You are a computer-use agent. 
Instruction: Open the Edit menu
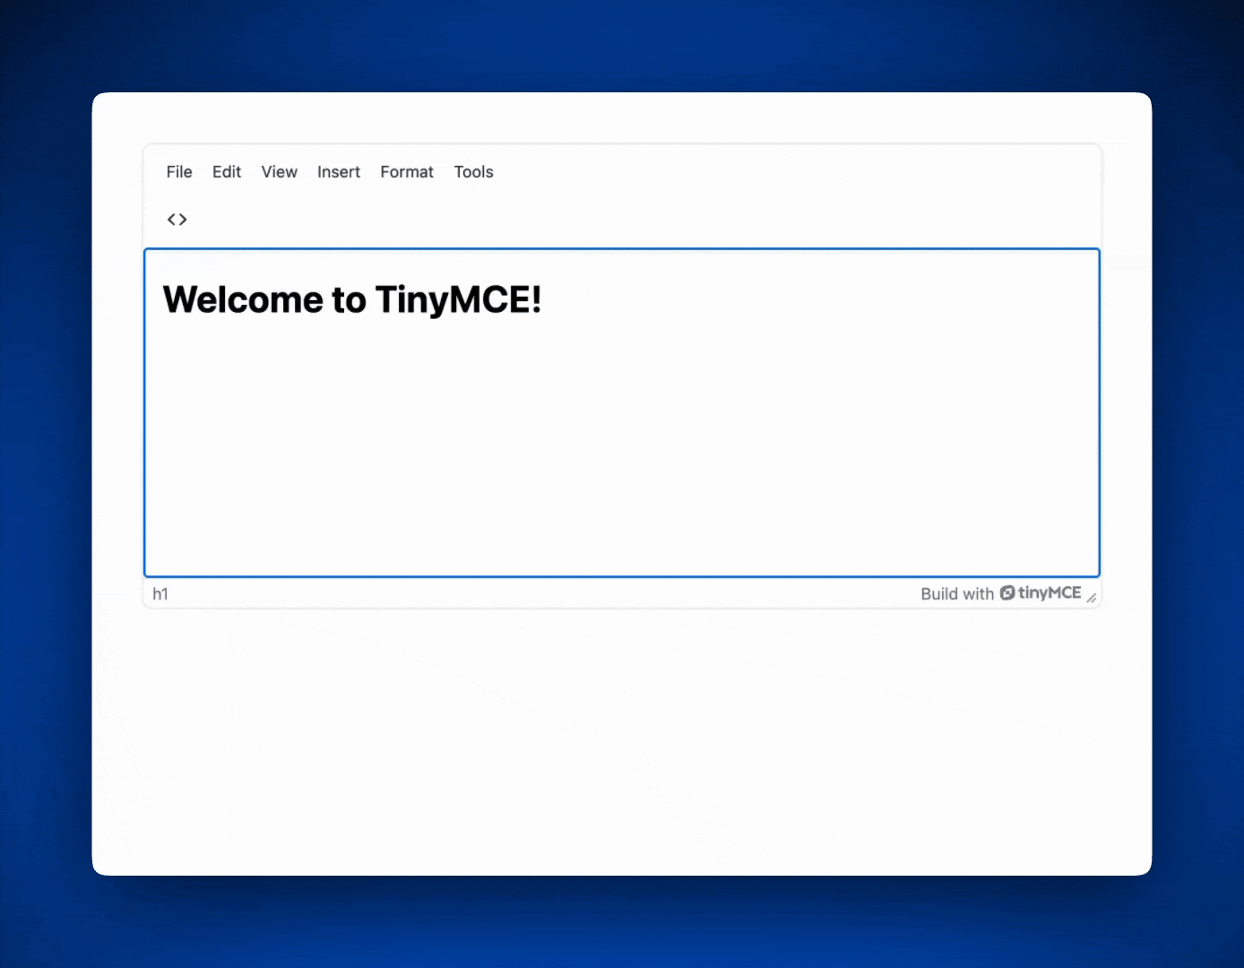[x=227, y=172]
